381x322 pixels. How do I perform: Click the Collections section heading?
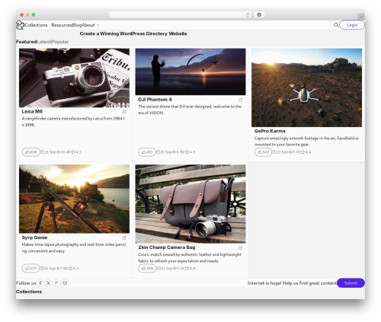29,292
